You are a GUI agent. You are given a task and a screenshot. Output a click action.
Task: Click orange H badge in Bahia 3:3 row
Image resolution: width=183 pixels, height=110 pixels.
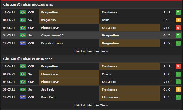pyautogui.click(x=178, y=20)
